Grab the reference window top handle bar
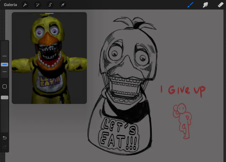226x162 pixels. coord(49,13)
